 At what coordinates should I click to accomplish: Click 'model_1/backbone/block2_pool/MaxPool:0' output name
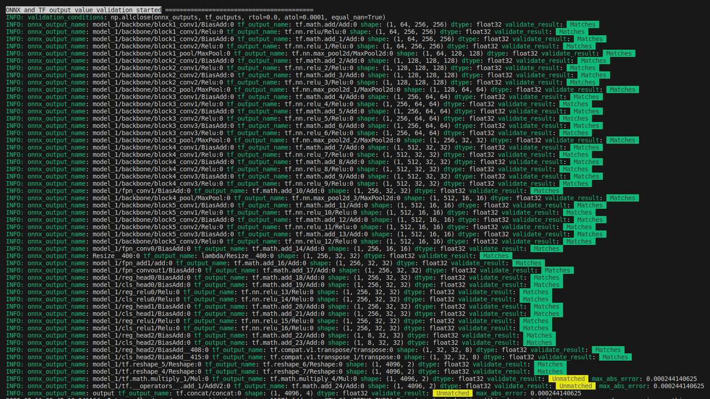pos(162,90)
